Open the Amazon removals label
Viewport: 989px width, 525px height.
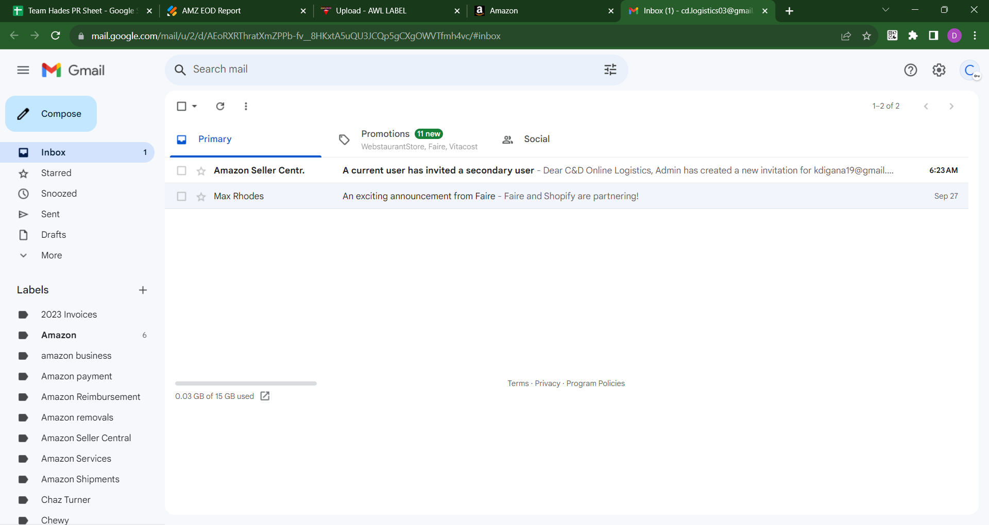[77, 417]
